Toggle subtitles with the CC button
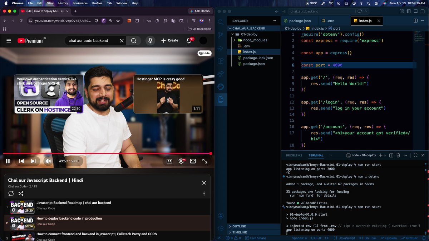Image resolution: width=429 pixels, height=241 pixels. (169, 161)
